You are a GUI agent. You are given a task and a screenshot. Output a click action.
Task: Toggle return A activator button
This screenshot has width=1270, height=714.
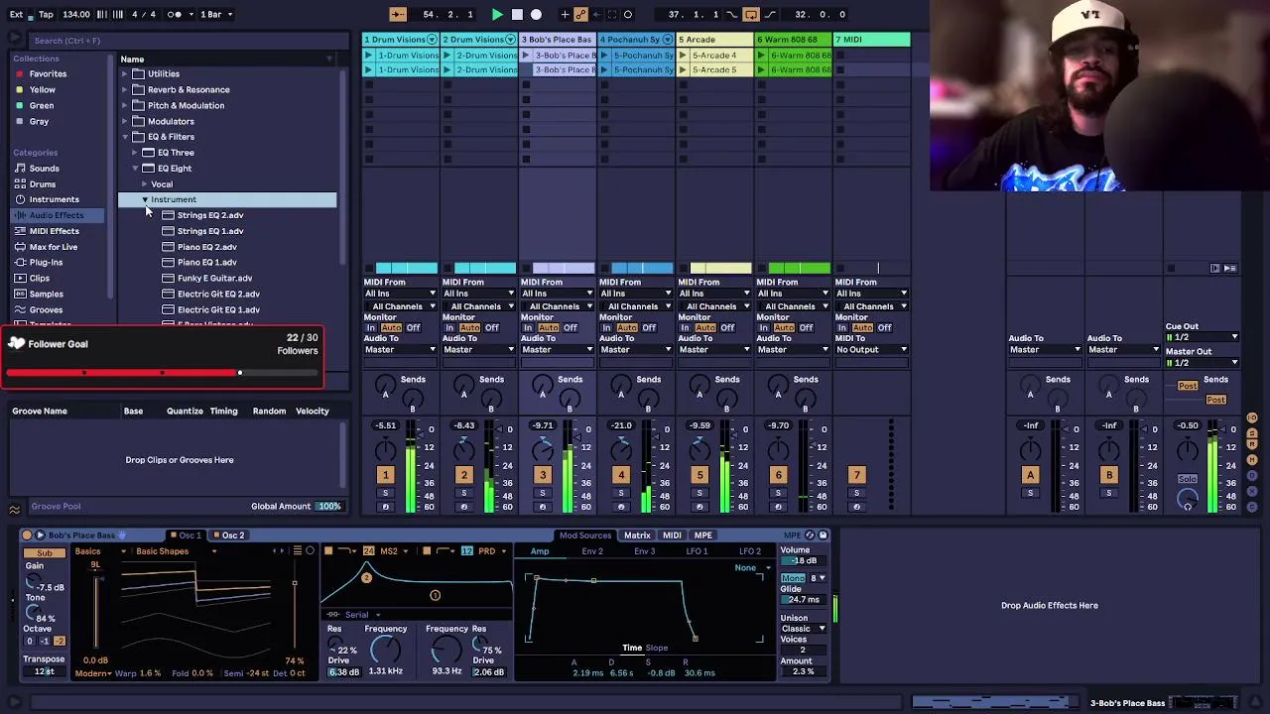tap(1030, 475)
